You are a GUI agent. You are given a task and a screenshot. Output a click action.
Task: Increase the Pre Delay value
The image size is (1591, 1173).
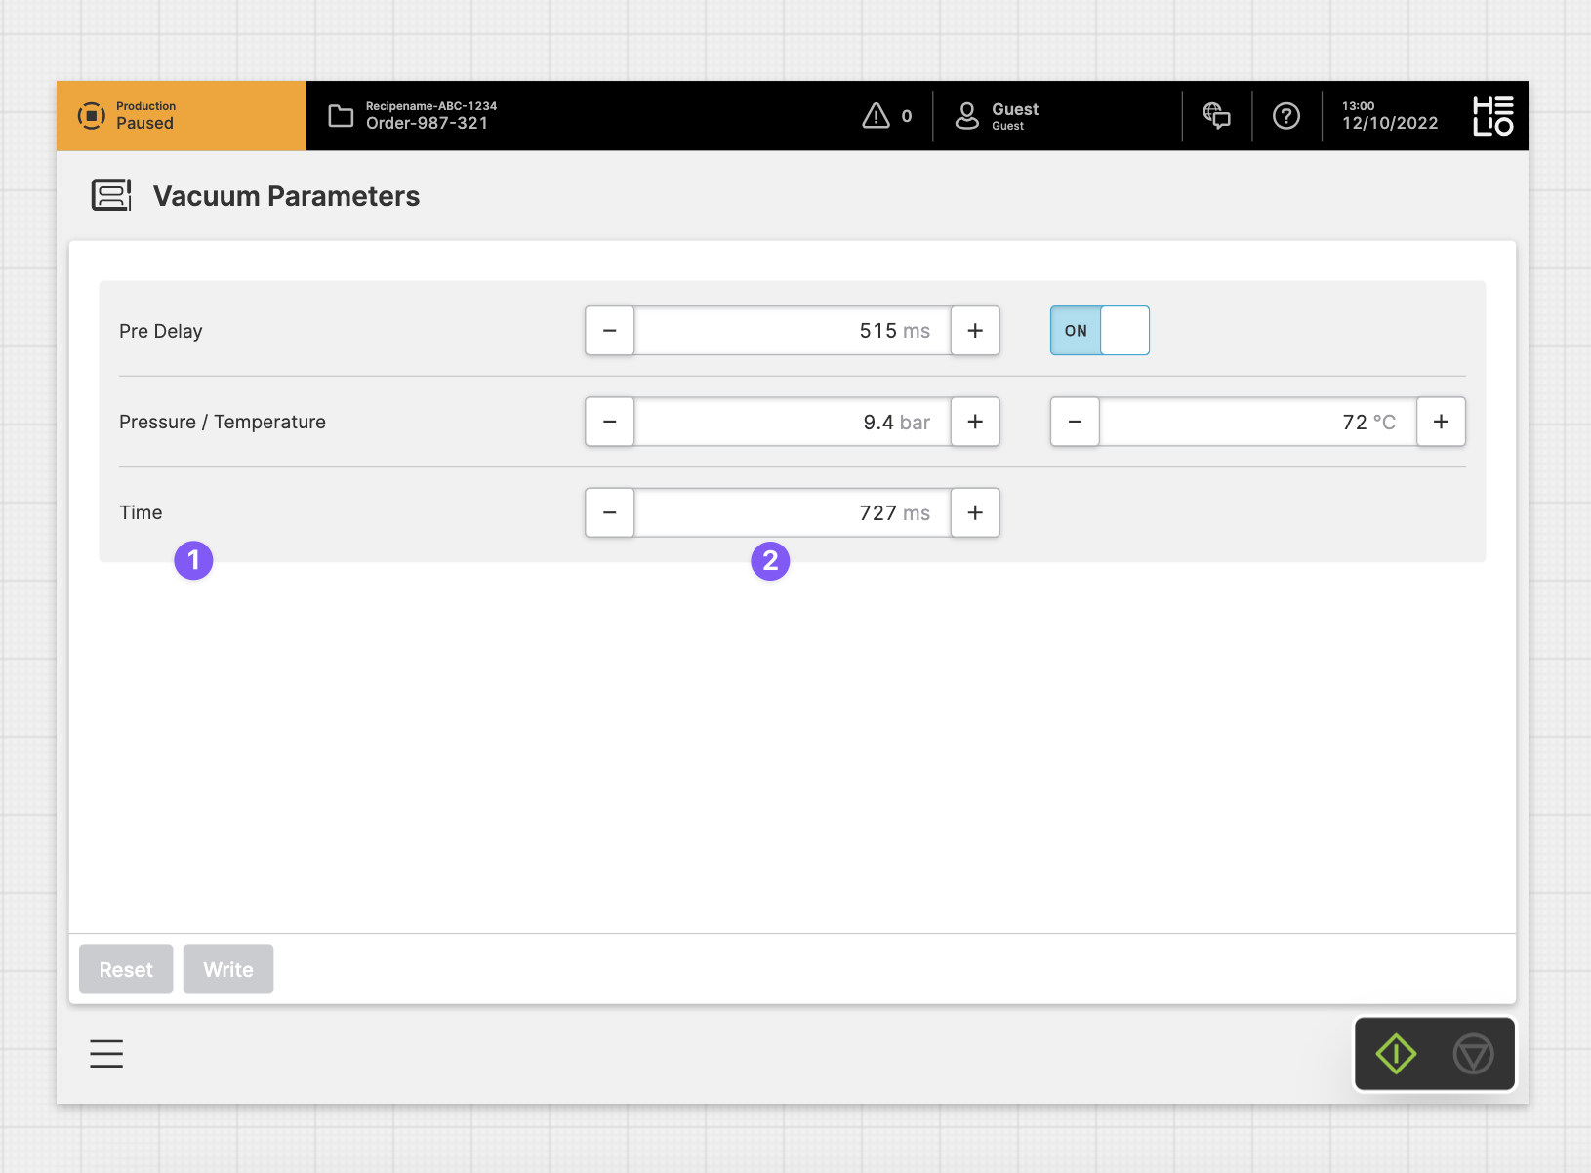click(975, 331)
